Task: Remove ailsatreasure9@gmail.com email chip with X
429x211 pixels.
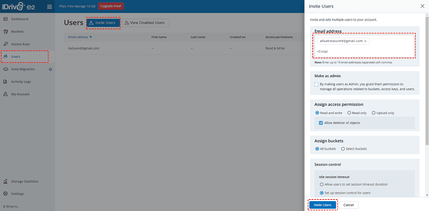Action: pyautogui.click(x=365, y=41)
